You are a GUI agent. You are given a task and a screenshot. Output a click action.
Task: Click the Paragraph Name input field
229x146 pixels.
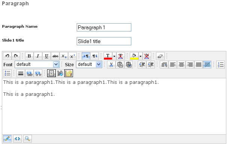pyautogui.click(x=104, y=27)
